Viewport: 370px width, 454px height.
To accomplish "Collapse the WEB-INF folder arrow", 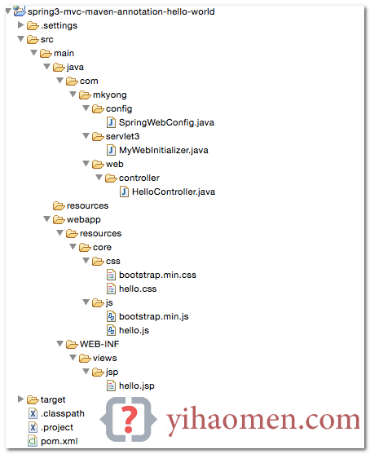I will point(60,344).
